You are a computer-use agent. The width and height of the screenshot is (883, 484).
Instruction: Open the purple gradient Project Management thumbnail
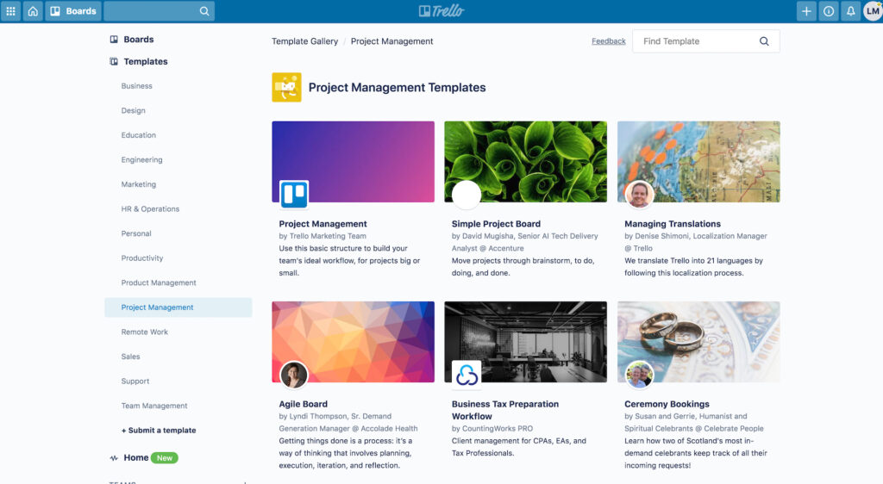pos(353,162)
